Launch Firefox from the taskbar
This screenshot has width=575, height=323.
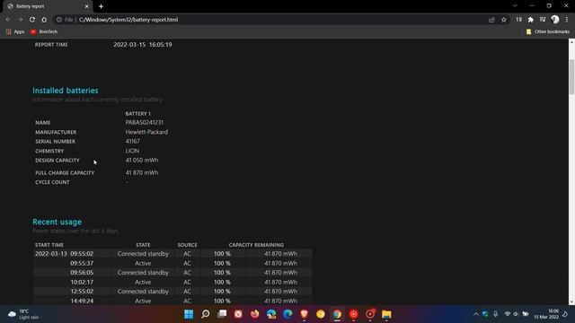click(x=255, y=314)
